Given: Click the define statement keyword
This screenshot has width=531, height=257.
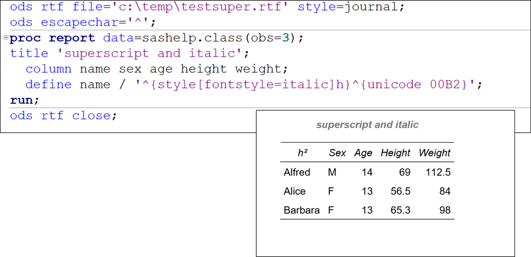Looking at the screenshot, I should (48, 84).
